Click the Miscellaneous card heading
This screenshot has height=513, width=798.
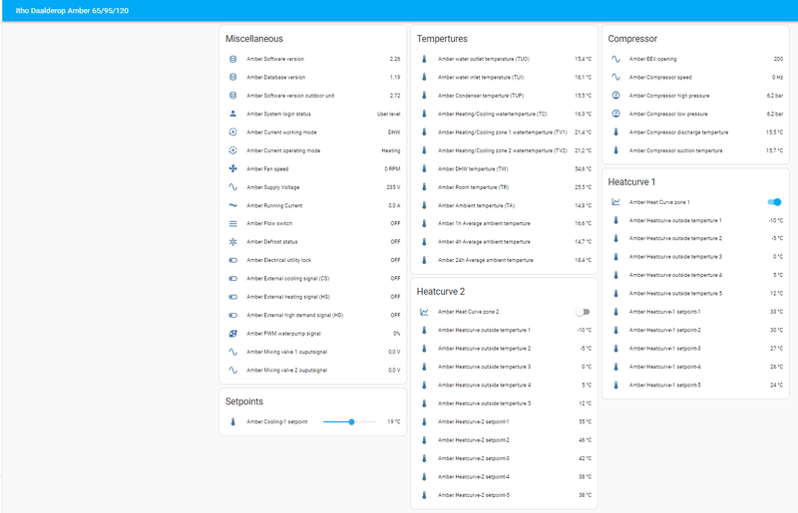(x=254, y=39)
